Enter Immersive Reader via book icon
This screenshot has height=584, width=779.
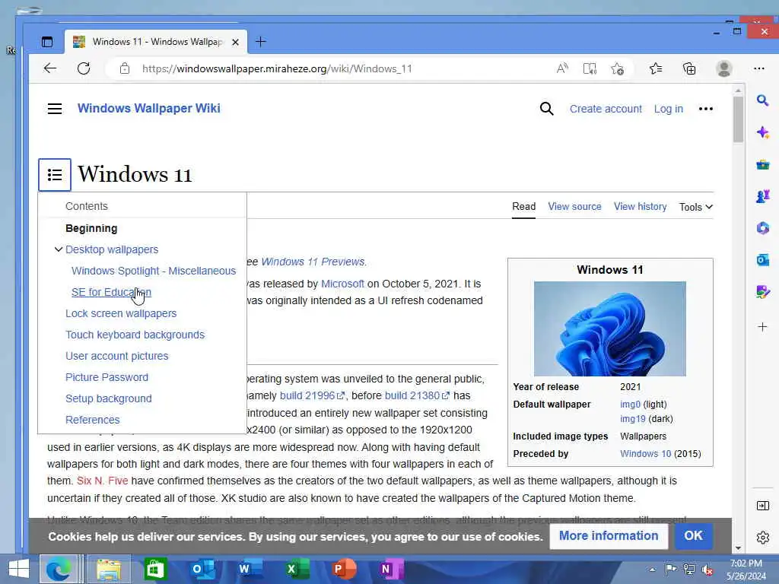[x=590, y=68]
